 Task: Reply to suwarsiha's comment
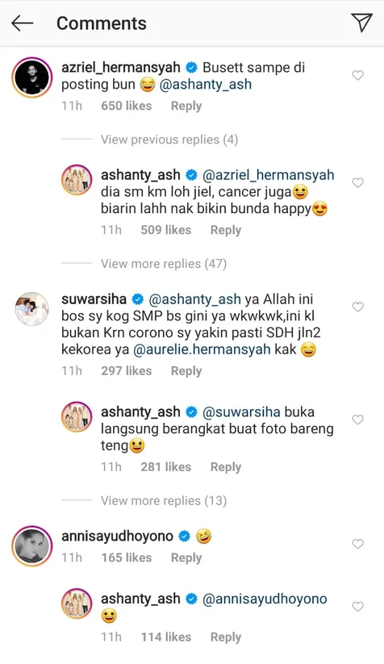click(186, 371)
